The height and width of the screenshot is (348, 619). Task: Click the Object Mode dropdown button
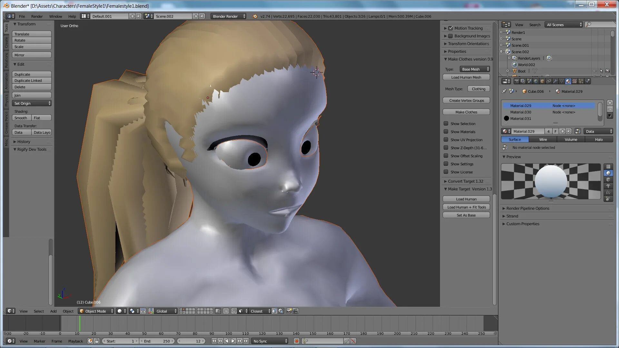96,311
